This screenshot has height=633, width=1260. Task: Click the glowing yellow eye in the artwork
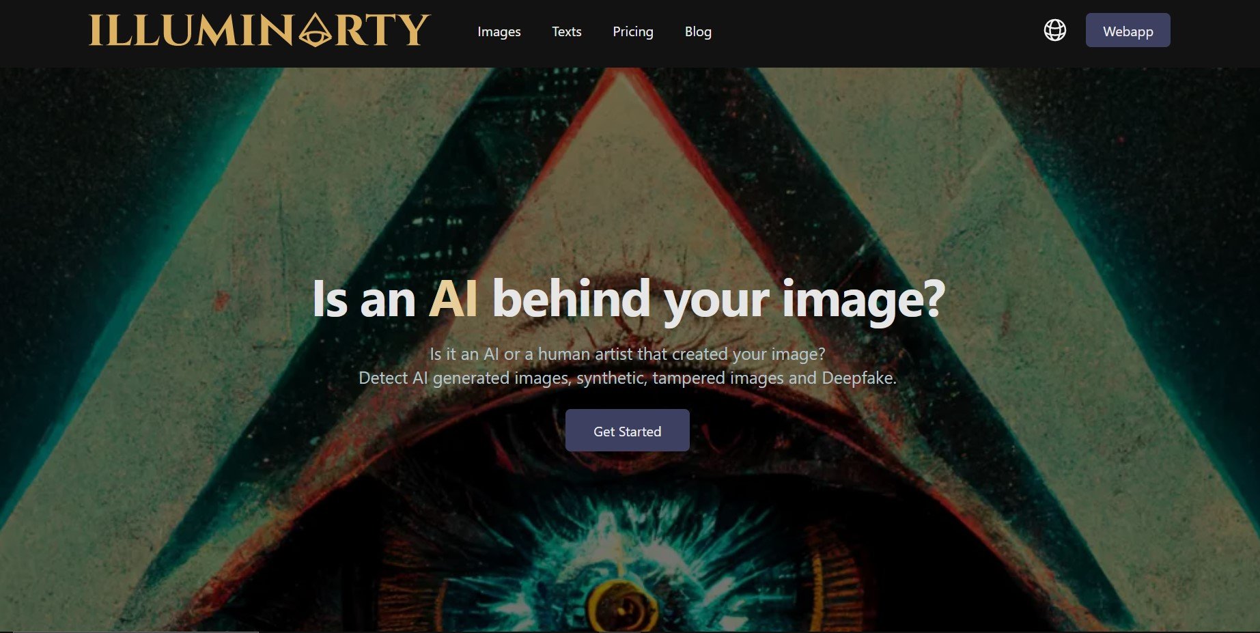point(621,606)
